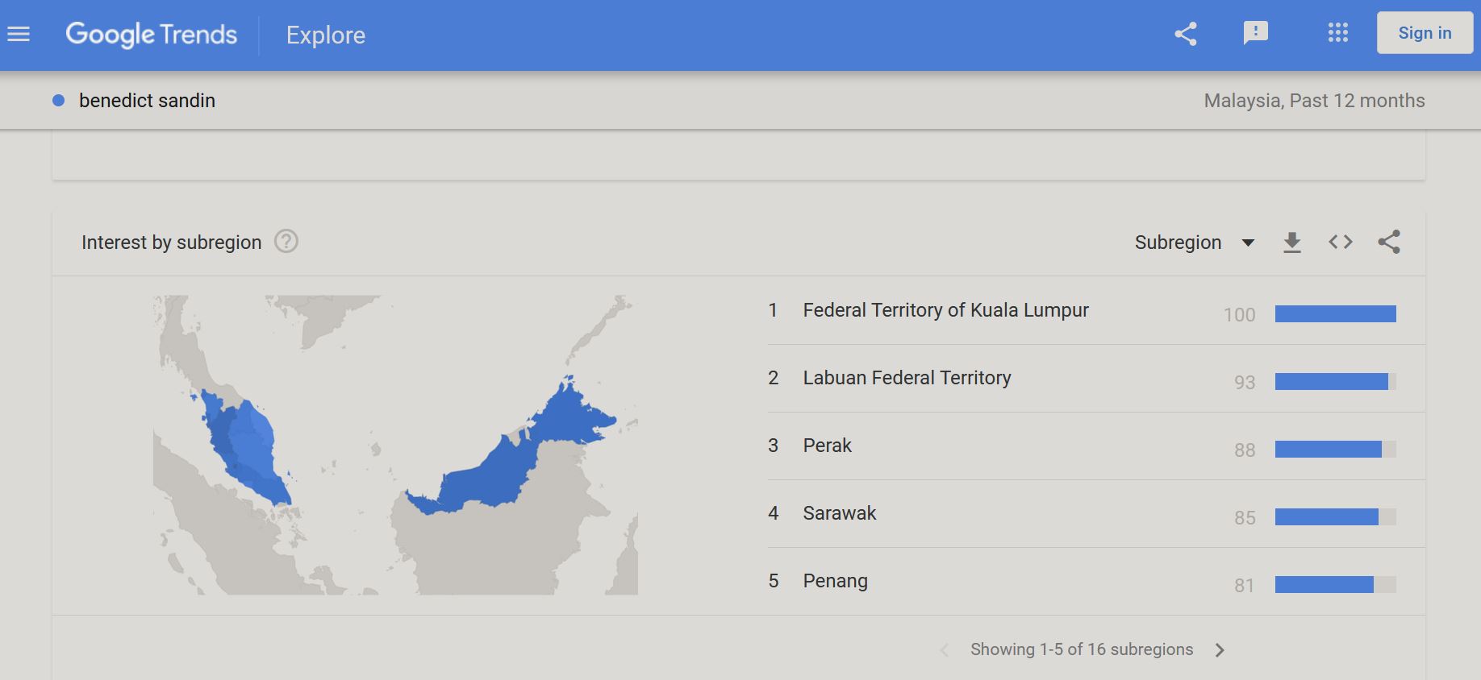The height and width of the screenshot is (680, 1481).
Task: Click the Kuala Lumpur interest bar
Action: pyautogui.click(x=1336, y=314)
